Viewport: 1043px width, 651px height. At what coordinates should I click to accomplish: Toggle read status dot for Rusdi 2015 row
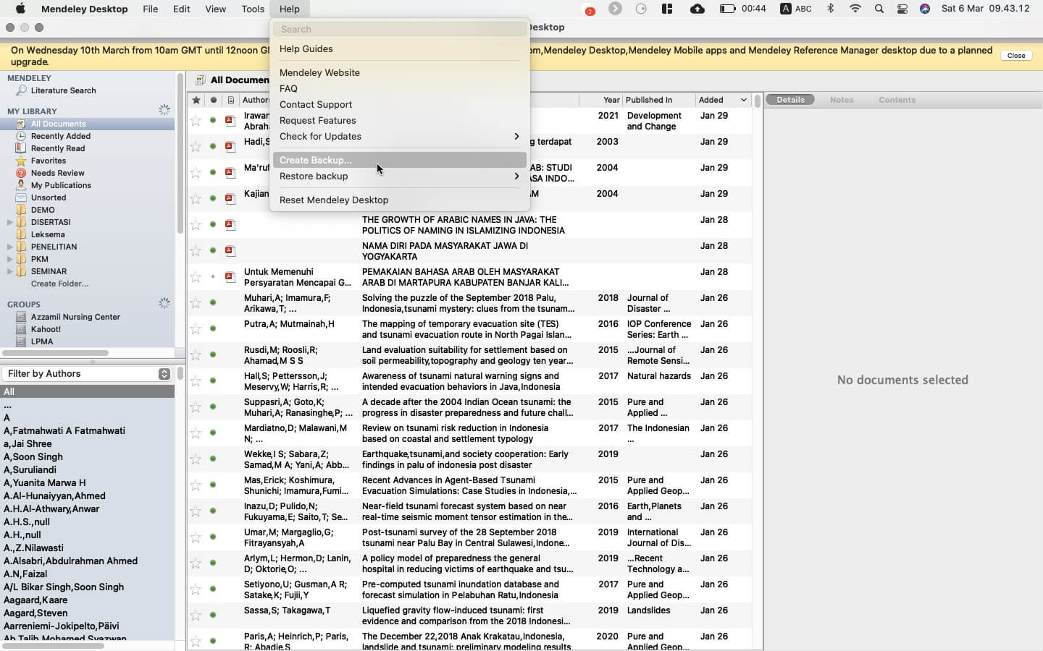coord(213,354)
